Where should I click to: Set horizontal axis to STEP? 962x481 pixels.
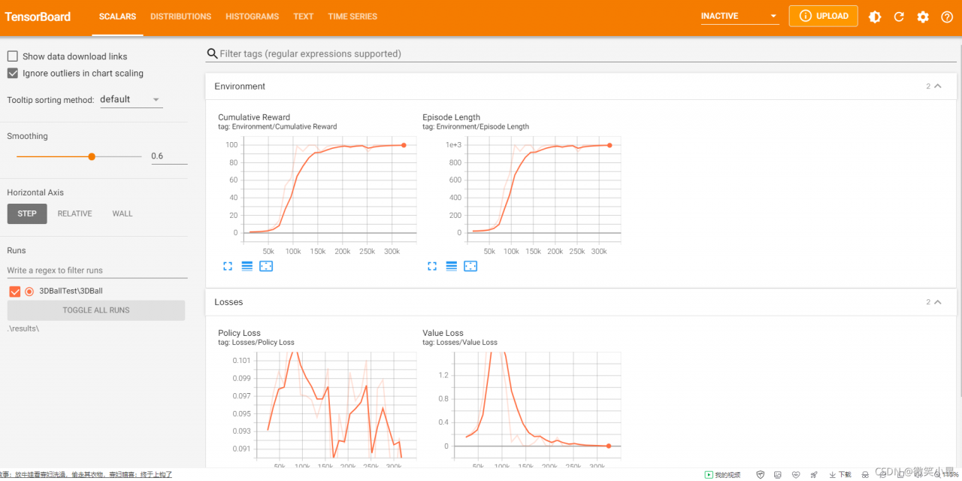(x=27, y=213)
